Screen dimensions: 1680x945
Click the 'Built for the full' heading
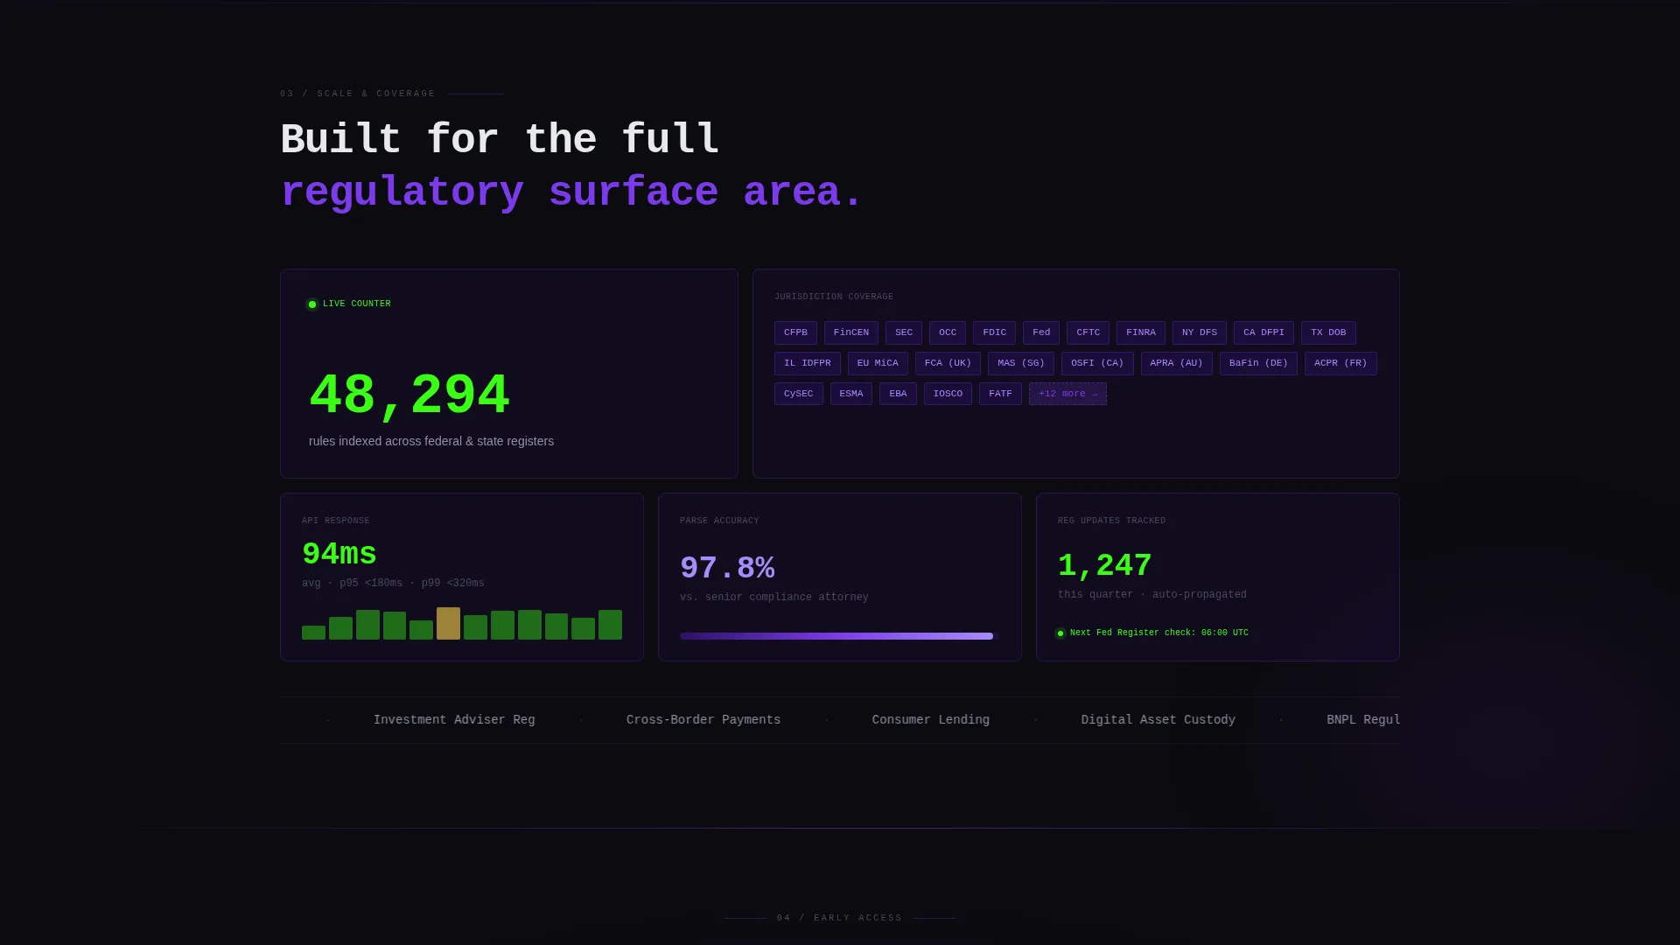point(500,140)
